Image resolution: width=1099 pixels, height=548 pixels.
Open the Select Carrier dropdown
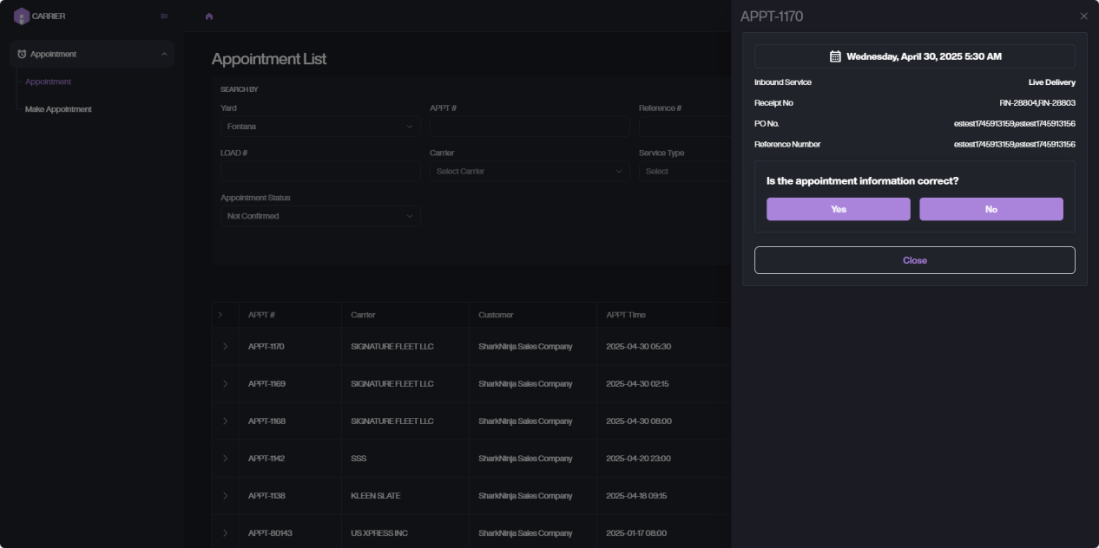(x=529, y=172)
